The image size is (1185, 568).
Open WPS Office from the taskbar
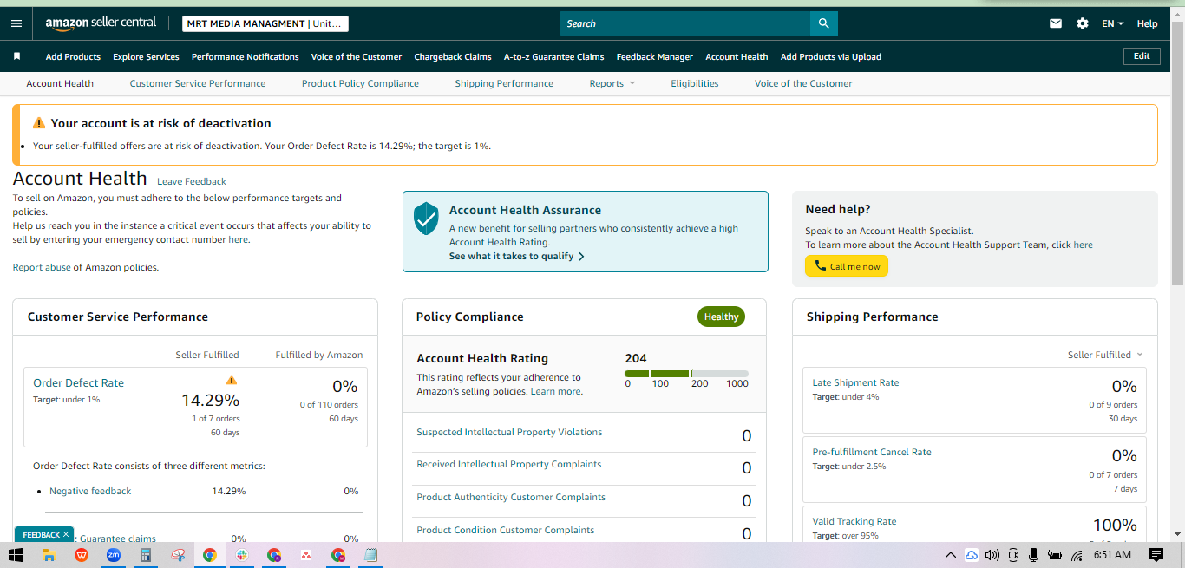tap(82, 555)
